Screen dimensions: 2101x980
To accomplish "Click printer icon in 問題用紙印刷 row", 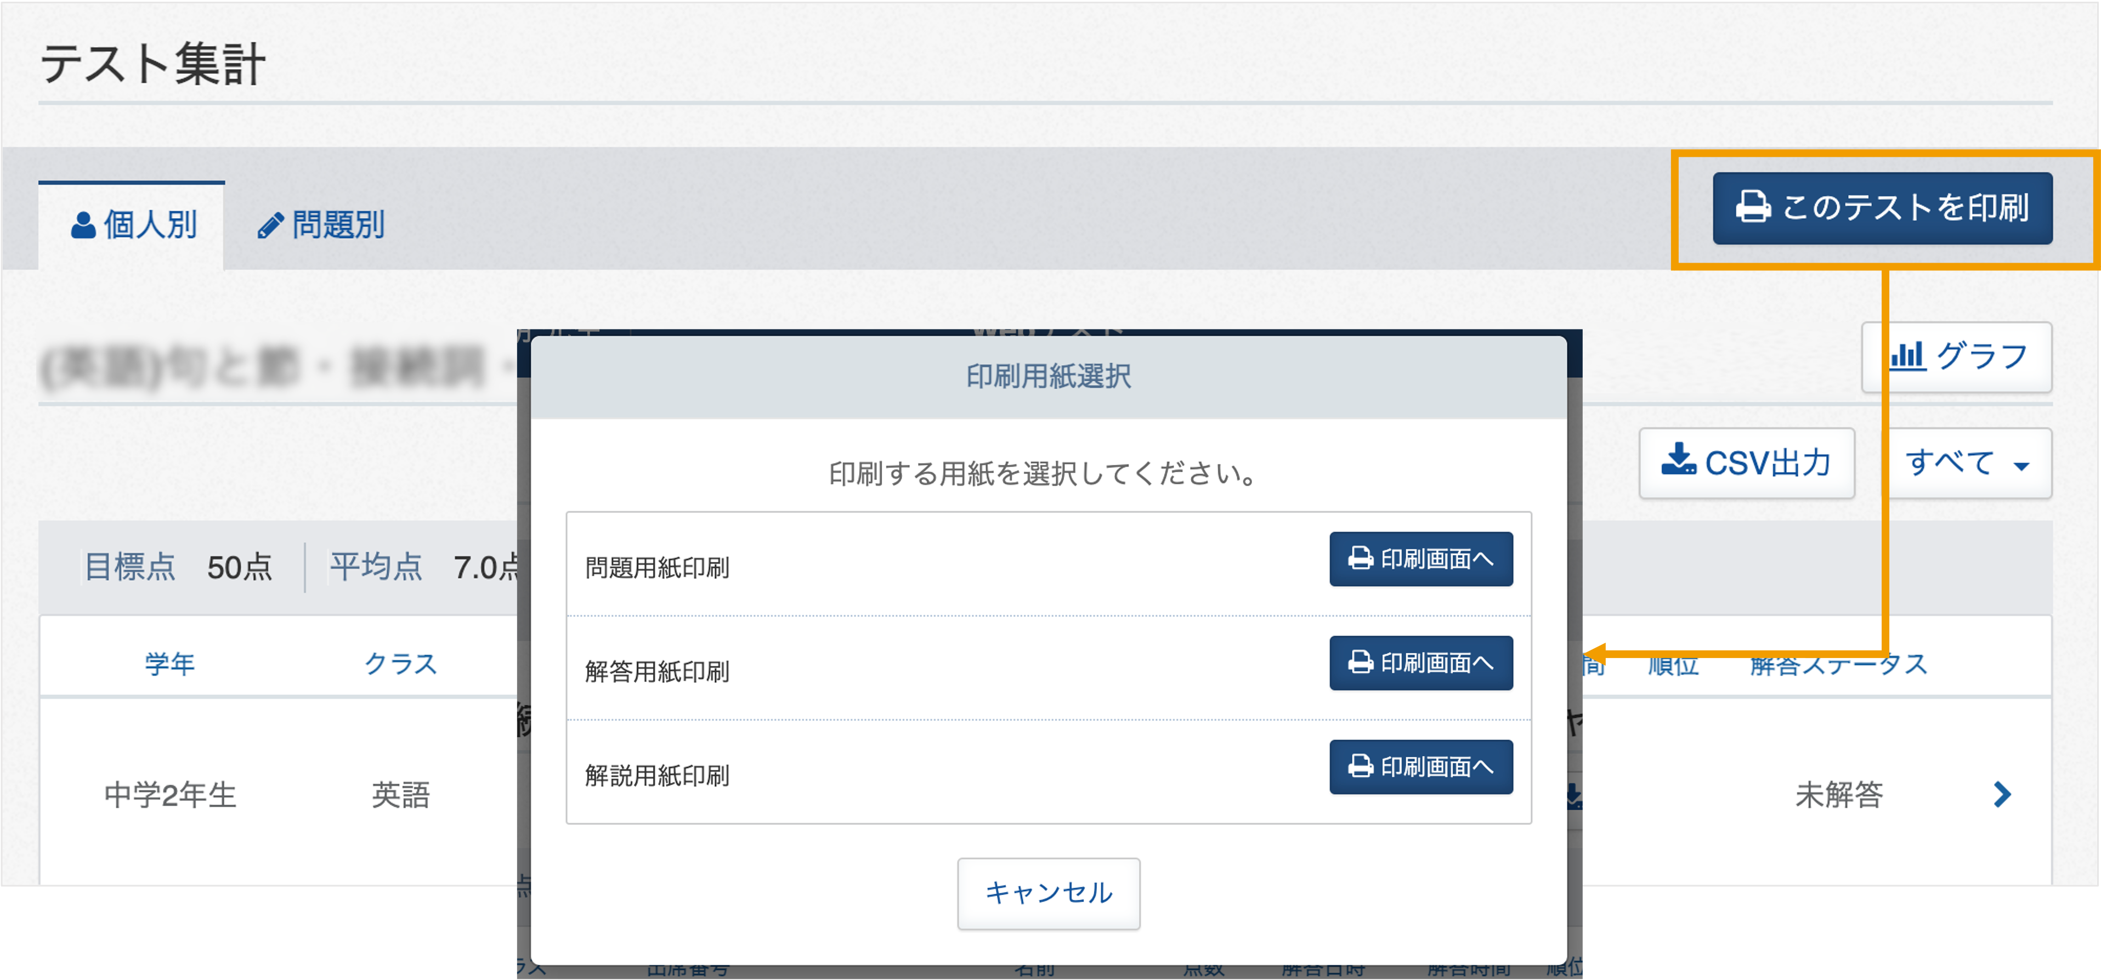I will click(x=1361, y=558).
